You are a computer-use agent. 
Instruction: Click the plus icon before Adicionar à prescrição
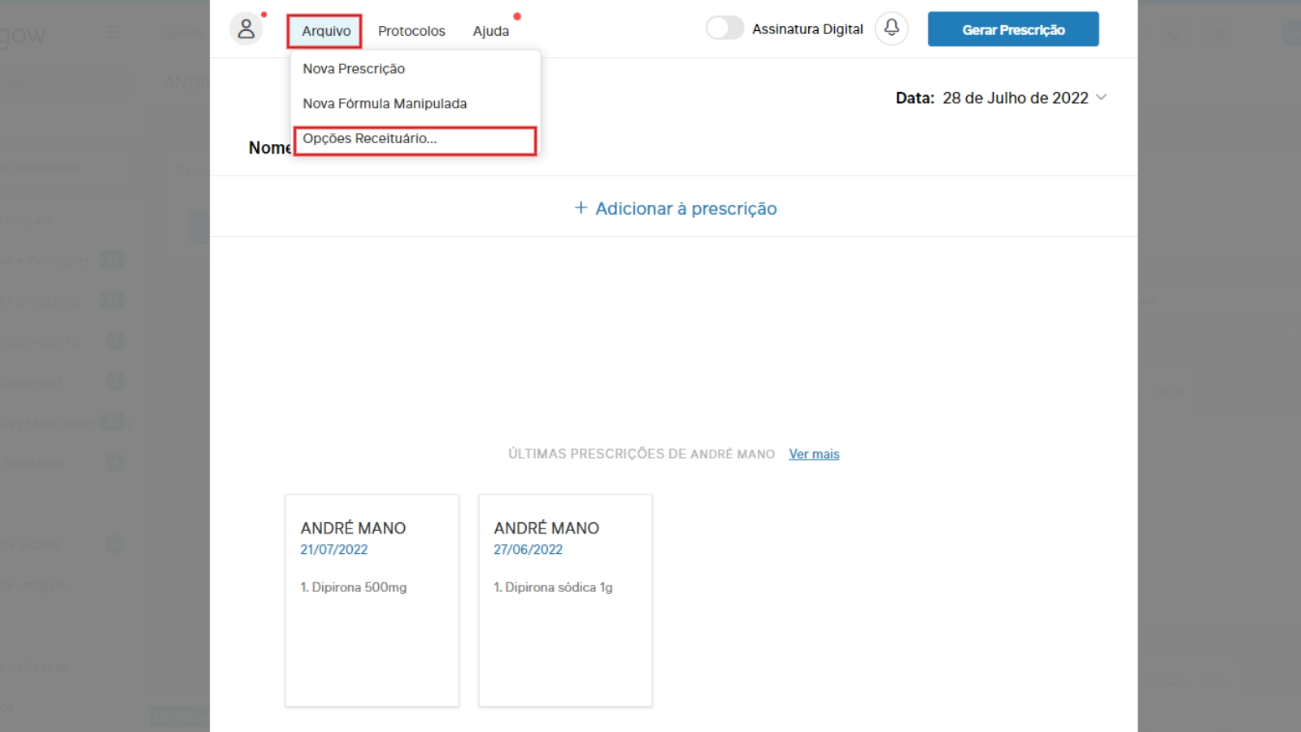tap(581, 208)
